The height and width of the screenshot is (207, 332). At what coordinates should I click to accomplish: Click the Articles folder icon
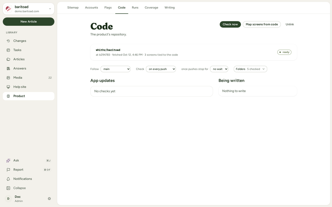coord(8,59)
